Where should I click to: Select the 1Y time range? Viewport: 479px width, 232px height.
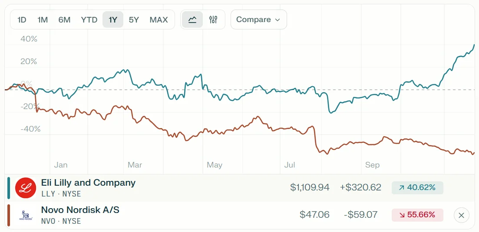pos(113,19)
